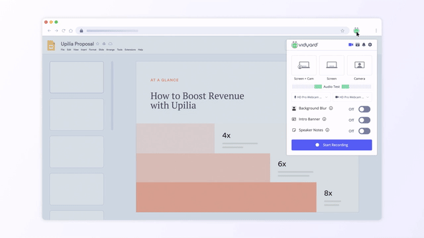
Task: Expand the camera source dropdown
Action: (352, 97)
